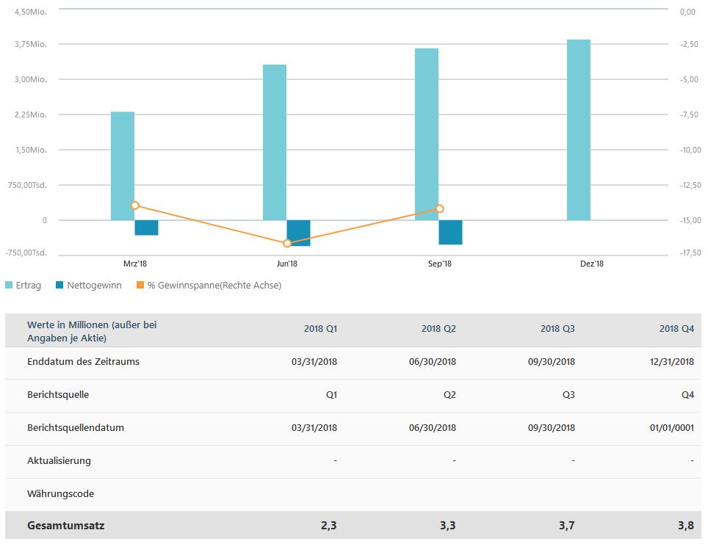Viewport: 708px width, 544px height.
Task: Select the Gewinnspanne data point for Sep'18
Action: [440, 208]
